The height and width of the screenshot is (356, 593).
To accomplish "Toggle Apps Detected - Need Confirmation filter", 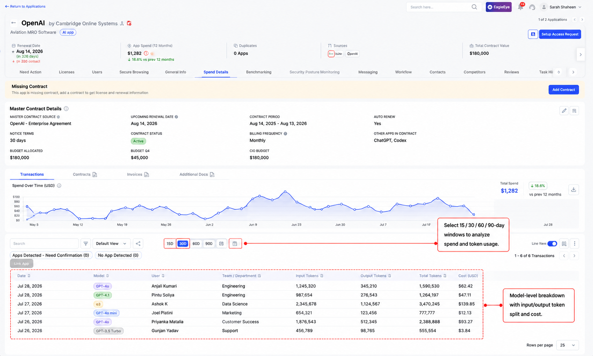I will 51,255.
